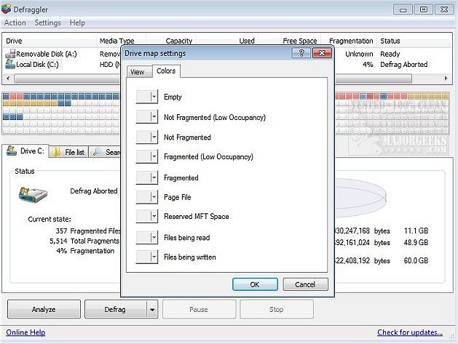Click the Free Space column header
Screen dimensions: 458x344
tap(289, 41)
